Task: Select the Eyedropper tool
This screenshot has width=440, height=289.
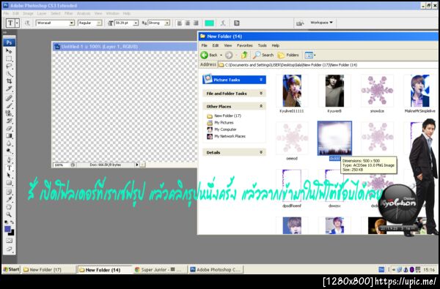Action: [x=9, y=200]
